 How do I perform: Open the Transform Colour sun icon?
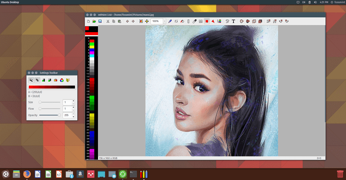coord(141,22)
